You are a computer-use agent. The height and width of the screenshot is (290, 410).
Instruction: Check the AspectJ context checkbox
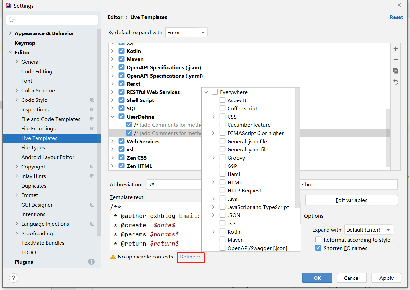[222, 100]
